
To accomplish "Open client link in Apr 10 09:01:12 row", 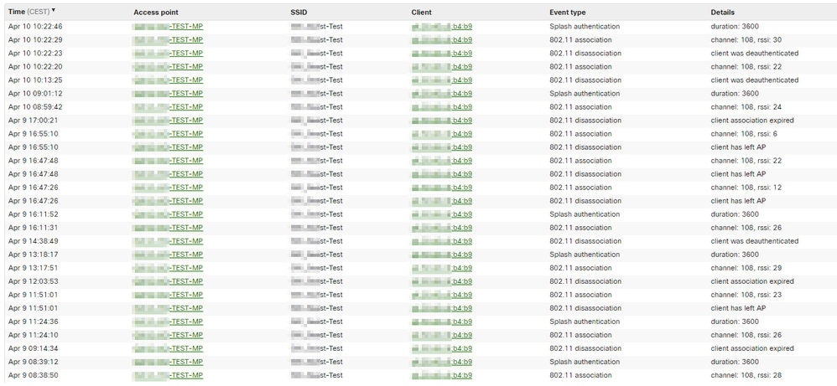I will (442, 94).
